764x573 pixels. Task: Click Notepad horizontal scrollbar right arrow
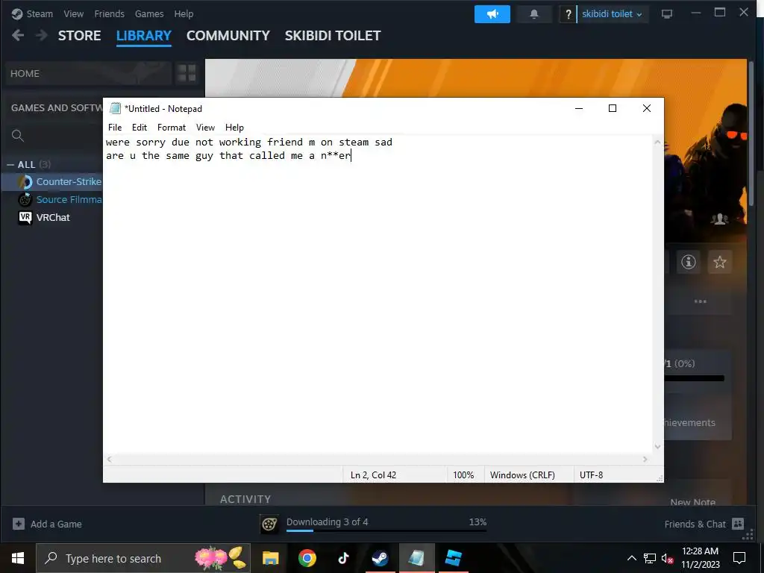tap(645, 459)
